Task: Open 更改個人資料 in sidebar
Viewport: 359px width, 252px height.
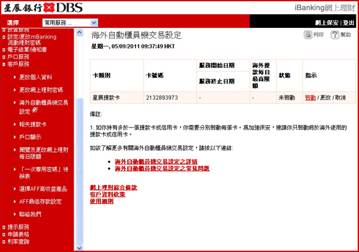Action: tap(35, 77)
